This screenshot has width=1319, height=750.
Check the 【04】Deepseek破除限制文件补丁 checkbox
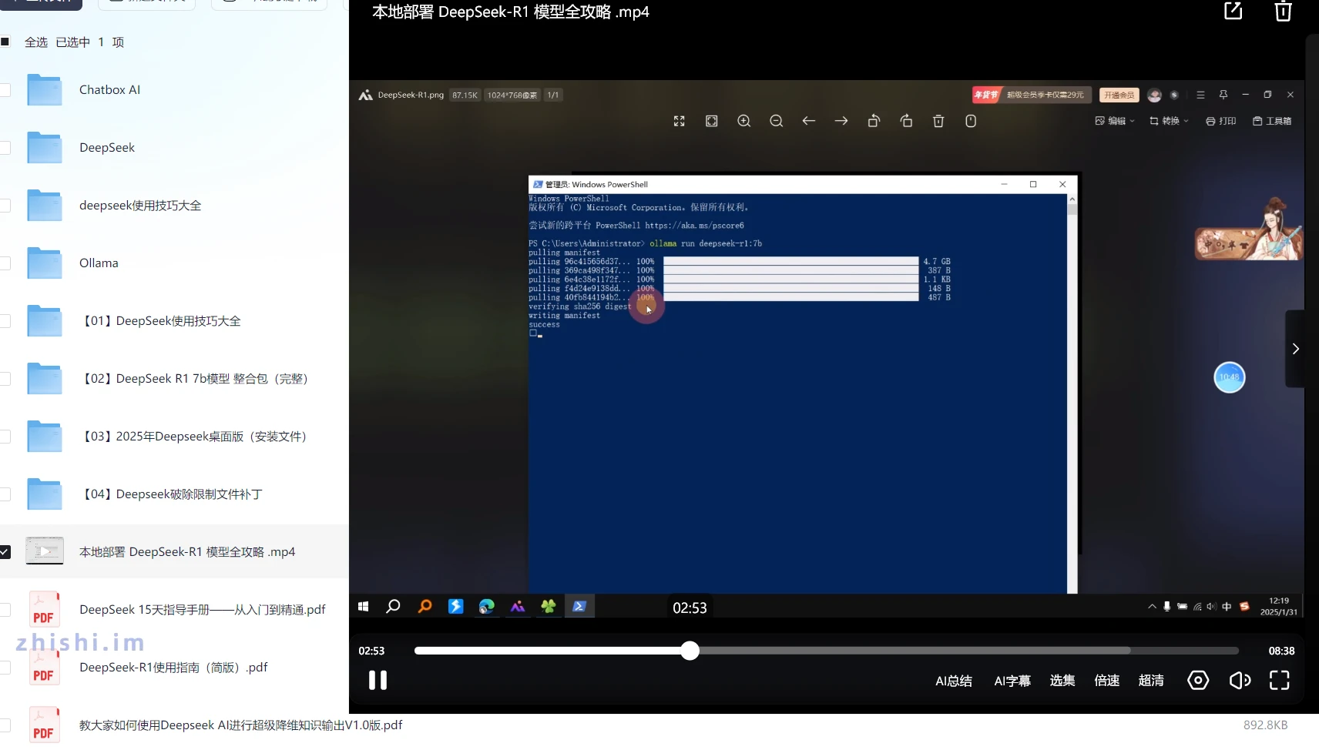[5, 494]
